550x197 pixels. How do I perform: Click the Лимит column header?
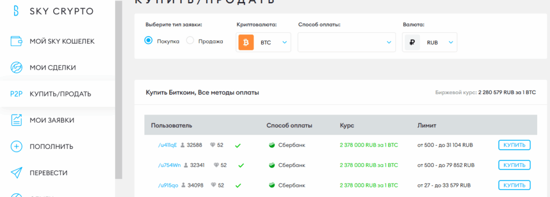point(427,125)
